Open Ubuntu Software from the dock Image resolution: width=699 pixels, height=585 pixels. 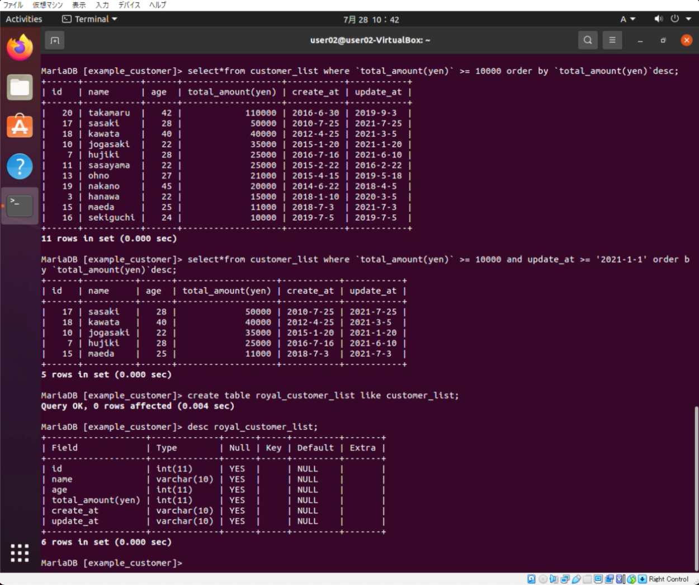coord(20,127)
